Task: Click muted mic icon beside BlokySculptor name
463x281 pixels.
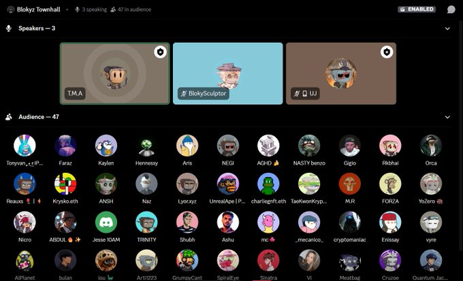Action: tap(184, 94)
